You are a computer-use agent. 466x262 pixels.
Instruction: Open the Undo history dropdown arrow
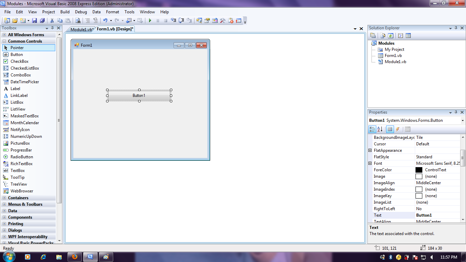(x=111, y=20)
